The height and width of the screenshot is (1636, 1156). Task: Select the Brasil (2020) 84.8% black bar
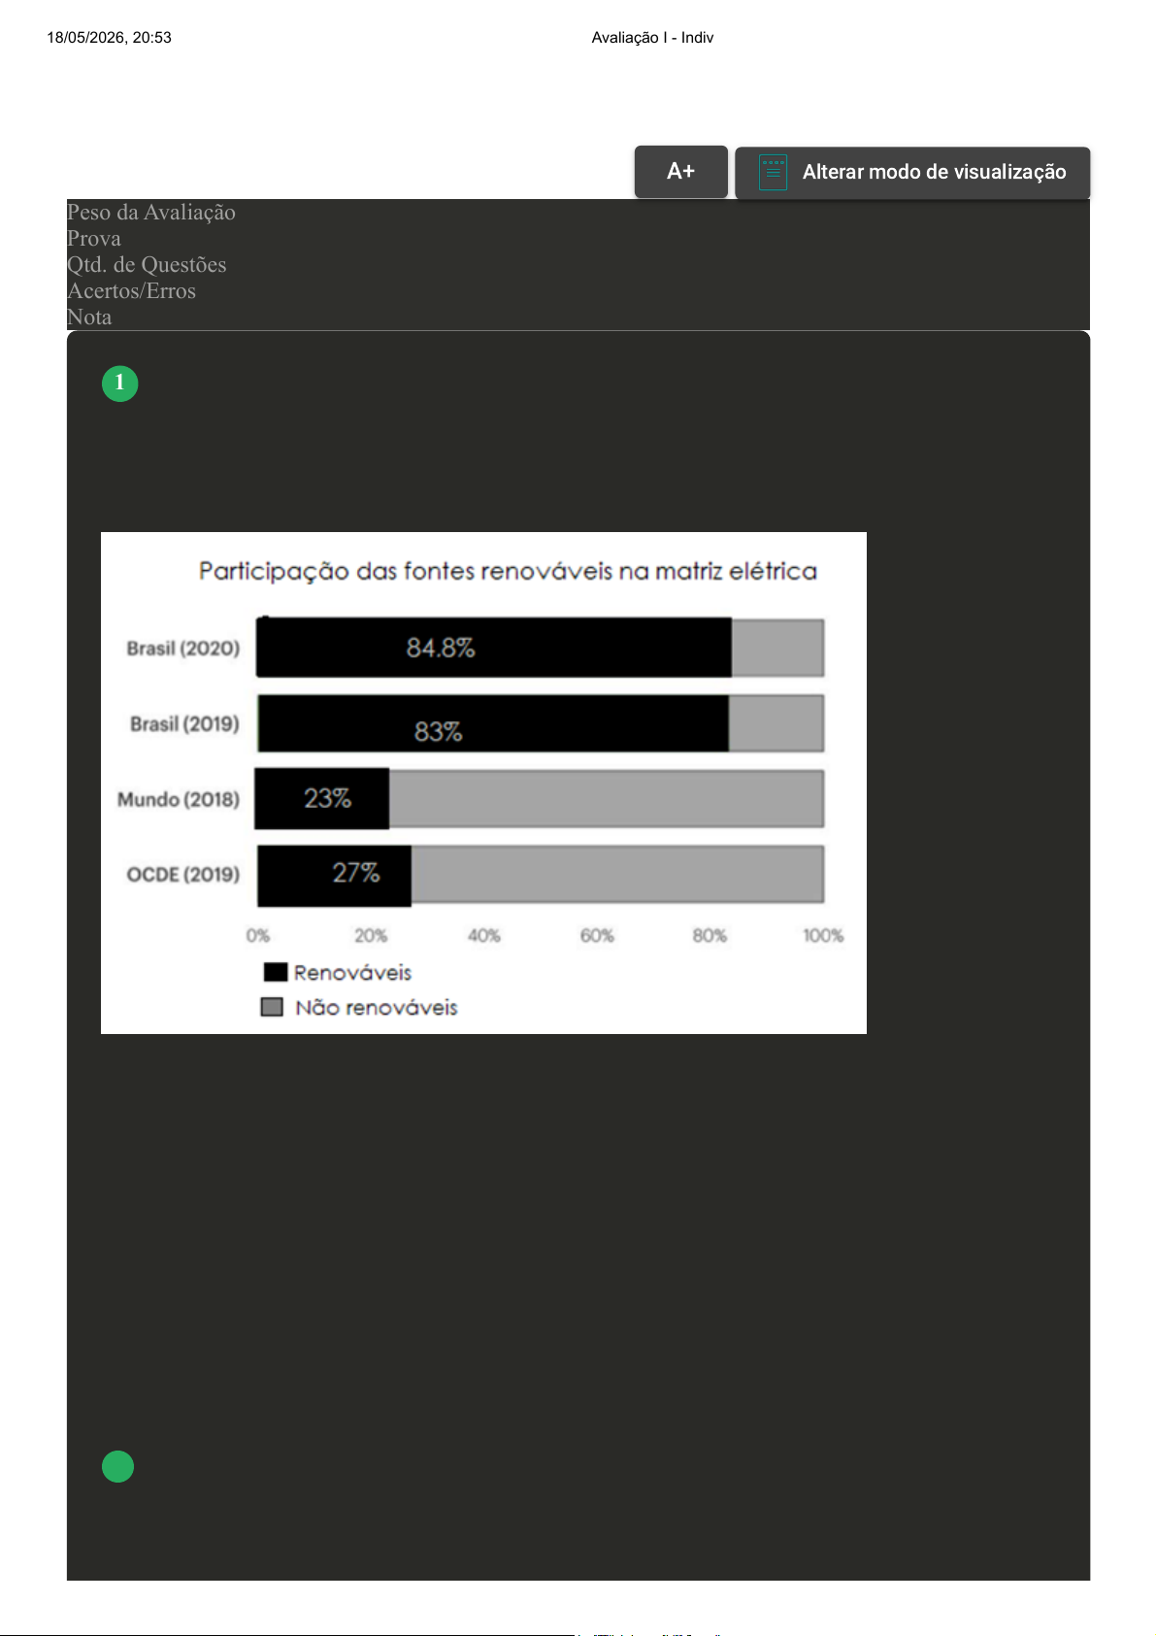tap(494, 648)
